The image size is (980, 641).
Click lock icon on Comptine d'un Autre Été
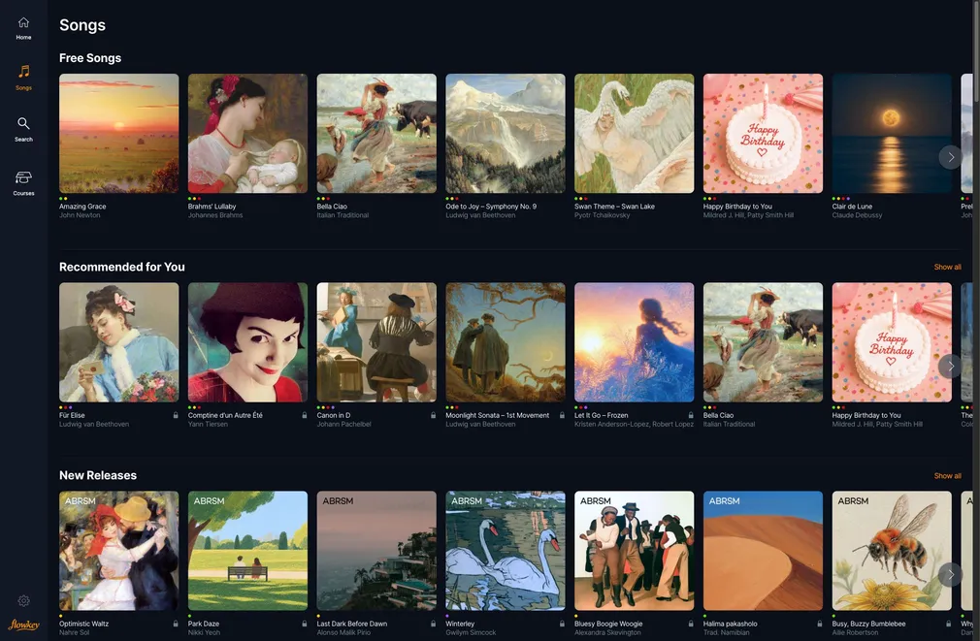tap(305, 415)
